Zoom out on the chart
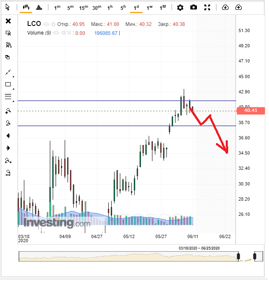269x287 pixels. (8, 123)
